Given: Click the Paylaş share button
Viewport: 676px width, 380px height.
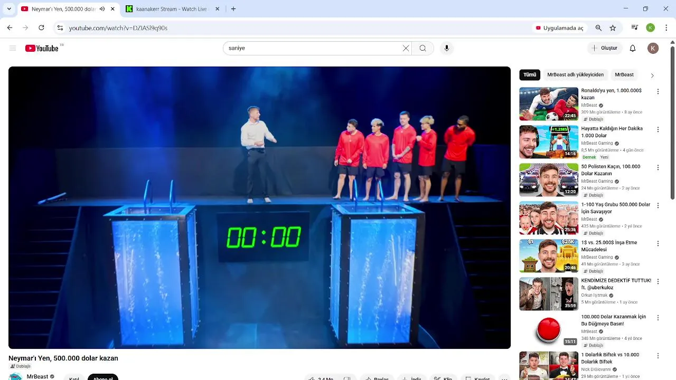Looking at the screenshot, I should [377, 378].
